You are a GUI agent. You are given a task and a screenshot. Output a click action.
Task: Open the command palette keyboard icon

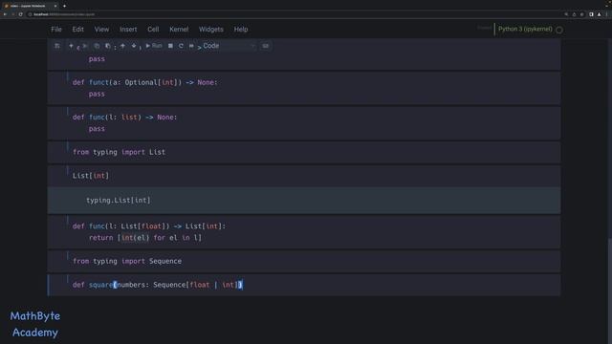pyautogui.click(x=266, y=46)
